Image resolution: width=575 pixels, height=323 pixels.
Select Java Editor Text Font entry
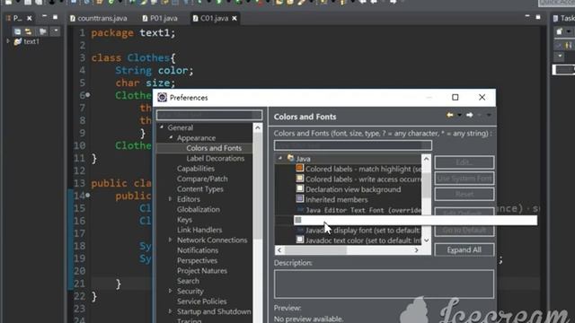363,210
